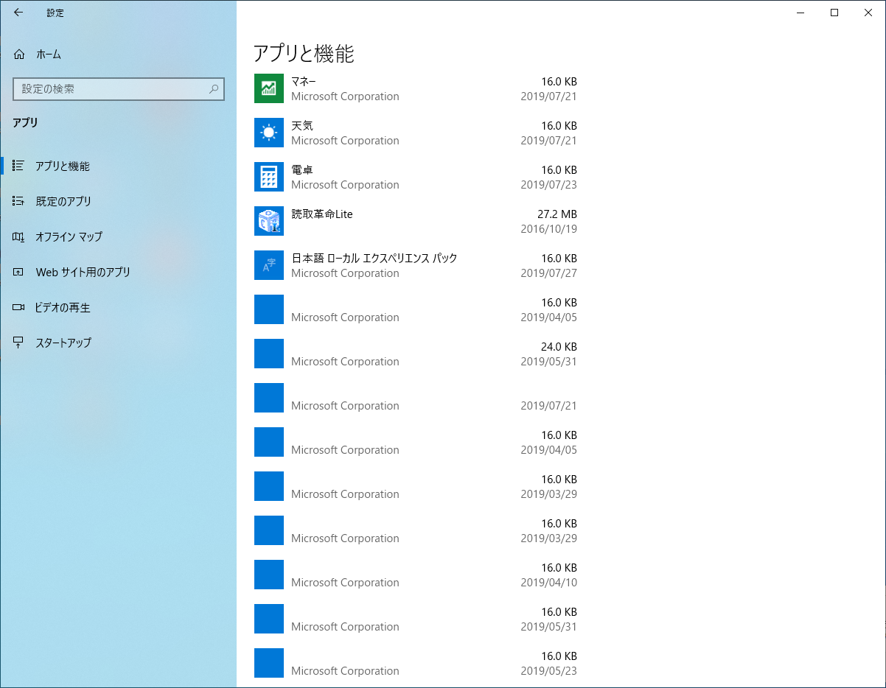Click blank blue icon of 24.0 KB app
886x688 pixels.
(x=269, y=354)
